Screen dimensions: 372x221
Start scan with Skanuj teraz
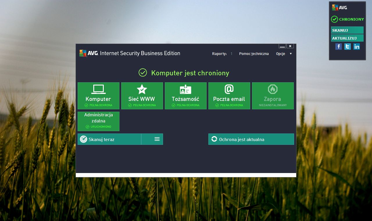109,139
